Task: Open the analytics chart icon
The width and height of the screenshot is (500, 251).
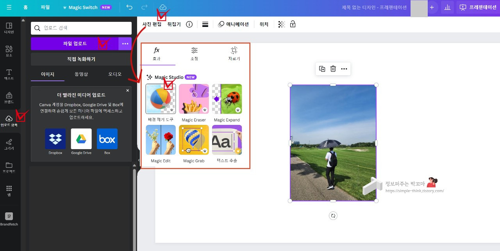Action: (447, 7)
